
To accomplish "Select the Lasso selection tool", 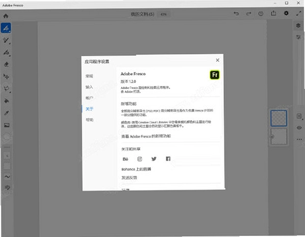I will (x=7, y=88).
